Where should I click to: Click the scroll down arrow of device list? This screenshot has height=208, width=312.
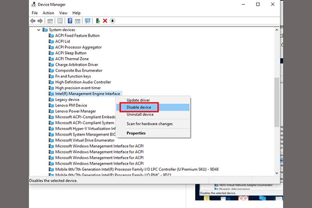click(276, 173)
